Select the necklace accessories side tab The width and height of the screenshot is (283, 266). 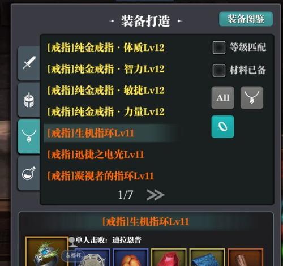(x=29, y=136)
